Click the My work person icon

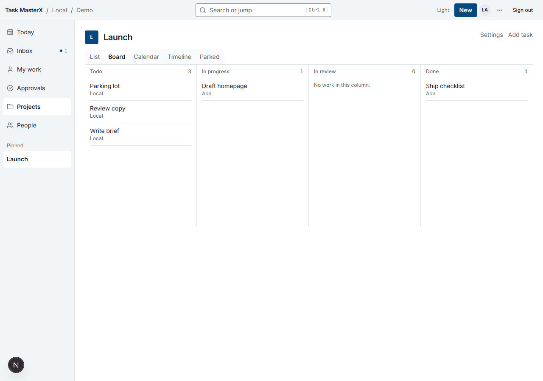click(10, 69)
